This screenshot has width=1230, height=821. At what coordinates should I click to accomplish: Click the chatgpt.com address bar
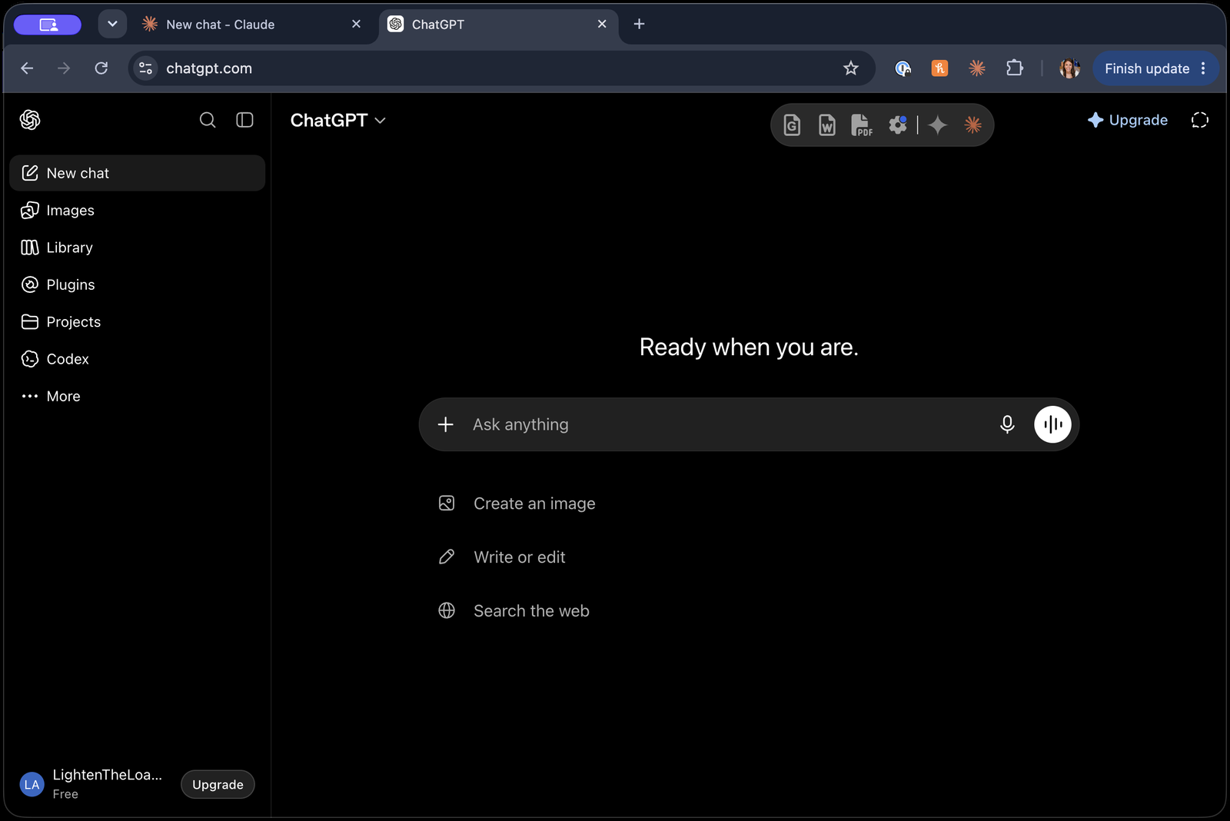(x=500, y=68)
